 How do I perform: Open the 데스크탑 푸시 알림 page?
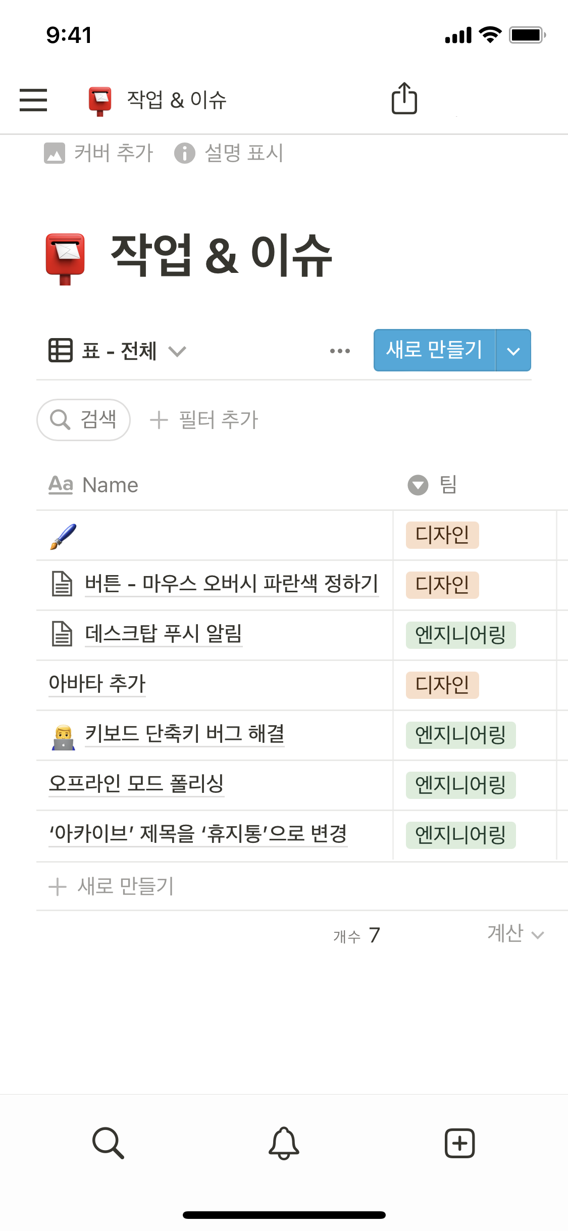pos(163,634)
